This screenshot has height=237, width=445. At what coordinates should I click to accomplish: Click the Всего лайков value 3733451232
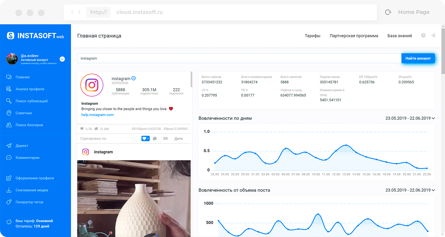coord(212,82)
